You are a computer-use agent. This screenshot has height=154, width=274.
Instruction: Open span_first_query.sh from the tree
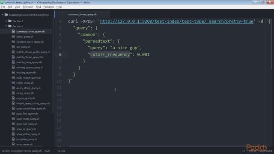[x=27, y=113]
